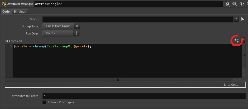The height and width of the screenshot is (109, 248).
Task: Open the node info icon
Action: coord(242,4)
